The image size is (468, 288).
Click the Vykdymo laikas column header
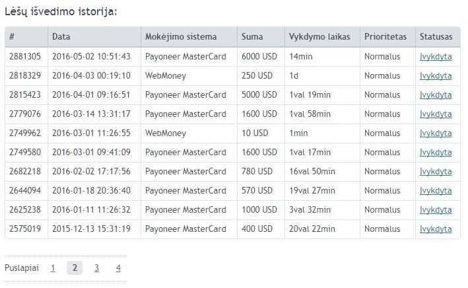(x=319, y=37)
